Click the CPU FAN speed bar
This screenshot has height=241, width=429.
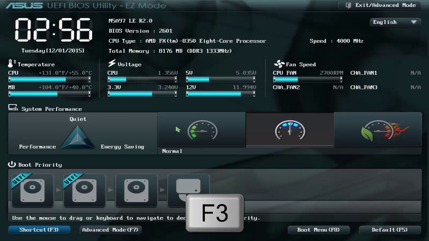308,80
